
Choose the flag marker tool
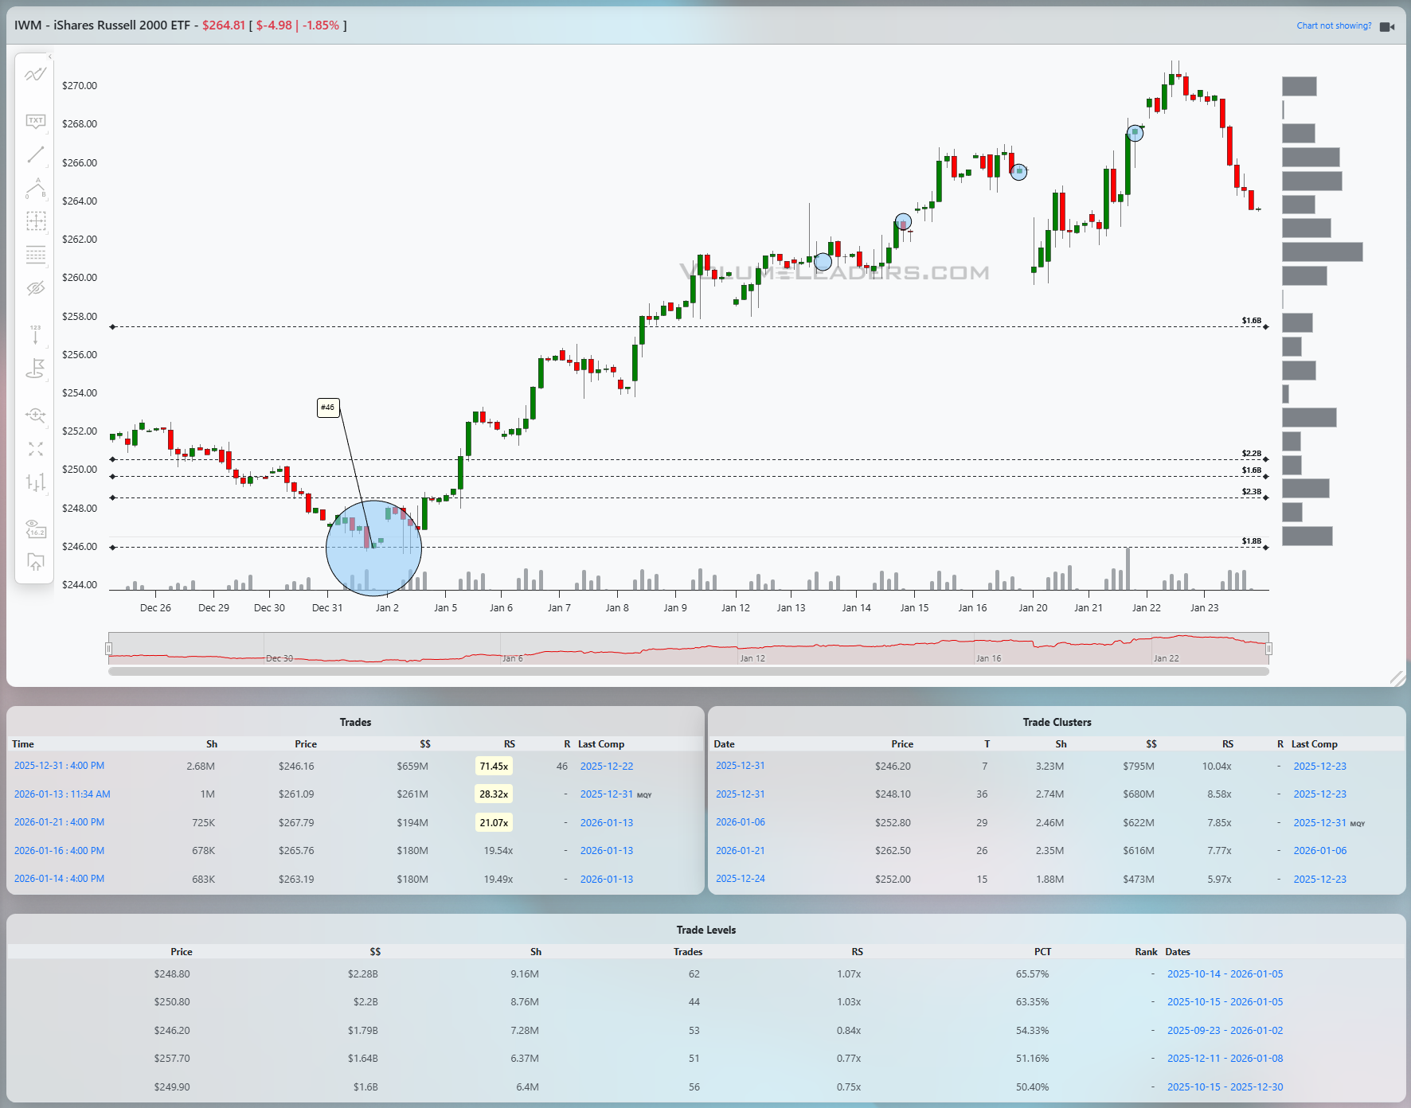click(x=35, y=369)
